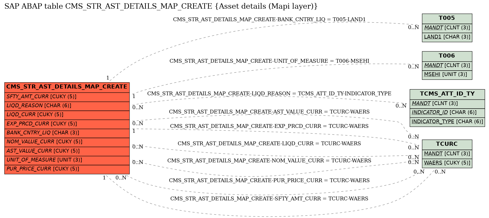Click the CMS_STR_AST_DETAILS_MAP_CREATE table header
Screen dimensions: 489x218
67,87
